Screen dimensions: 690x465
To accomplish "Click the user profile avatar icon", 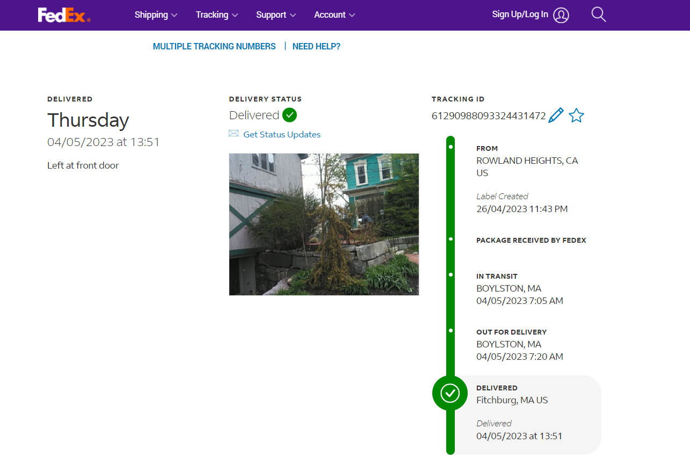I will click(x=561, y=15).
